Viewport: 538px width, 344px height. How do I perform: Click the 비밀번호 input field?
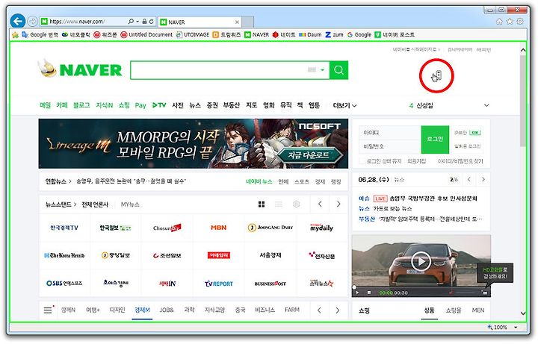[390, 146]
